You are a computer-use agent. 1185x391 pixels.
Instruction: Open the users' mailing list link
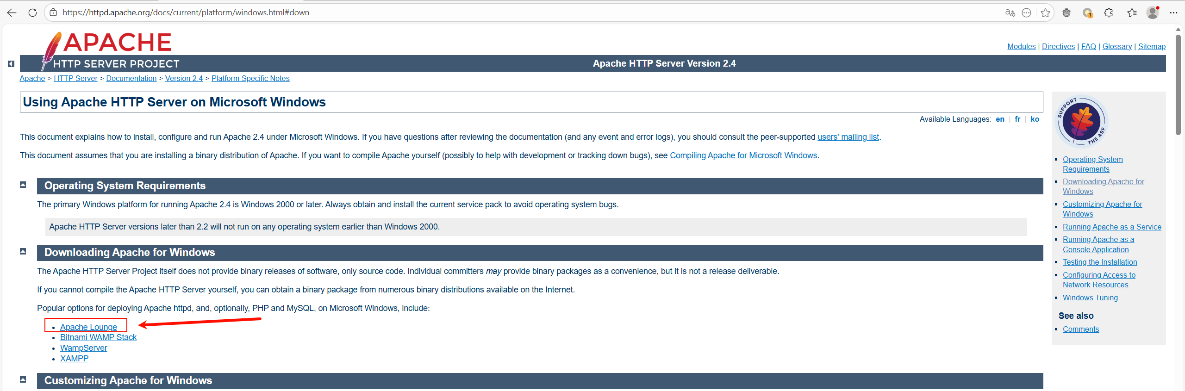click(848, 137)
